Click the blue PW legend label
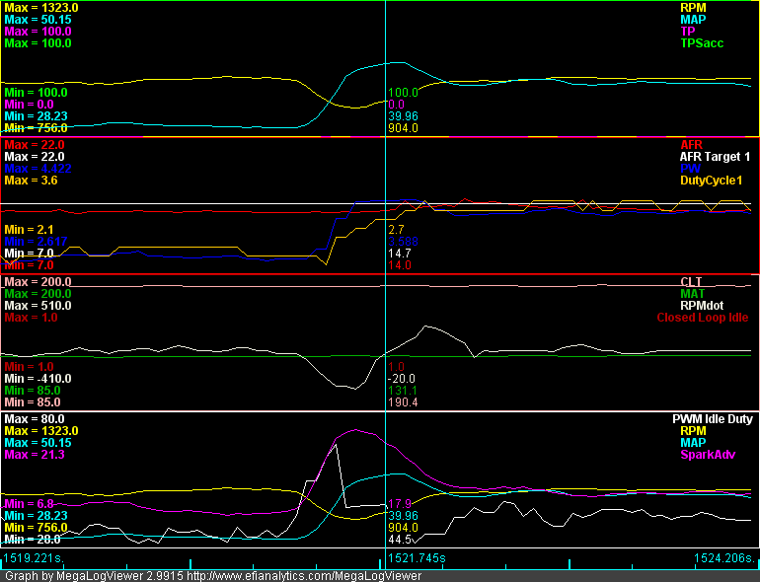This screenshot has width=760, height=582. point(742,169)
